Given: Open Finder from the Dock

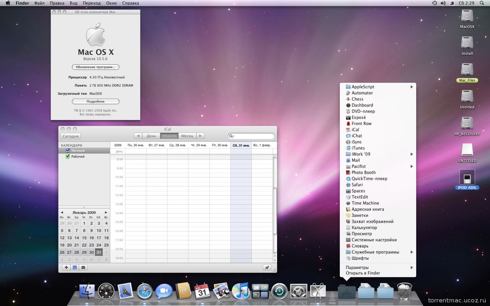Looking at the screenshot, I should click(87, 291).
